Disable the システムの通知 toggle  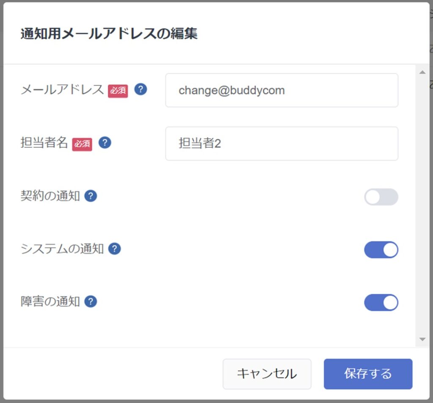tap(381, 249)
